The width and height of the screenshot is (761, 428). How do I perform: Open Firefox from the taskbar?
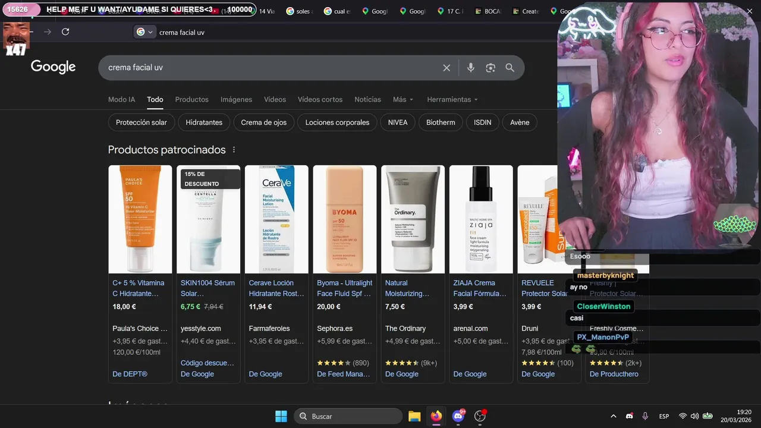436,416
